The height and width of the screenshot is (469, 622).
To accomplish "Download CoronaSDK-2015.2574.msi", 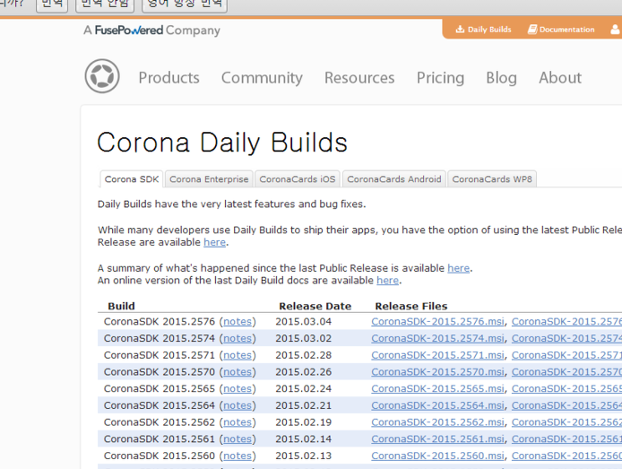I will (438, 338).
